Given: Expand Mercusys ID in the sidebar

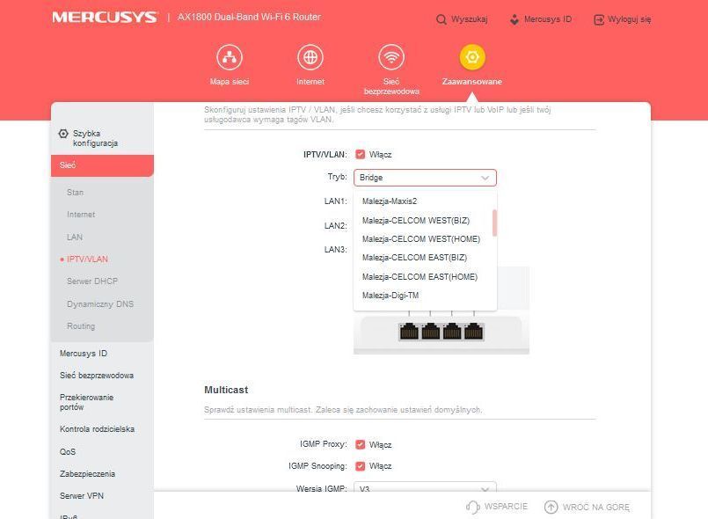Looking at the screenshot, I should coord(84,354).
